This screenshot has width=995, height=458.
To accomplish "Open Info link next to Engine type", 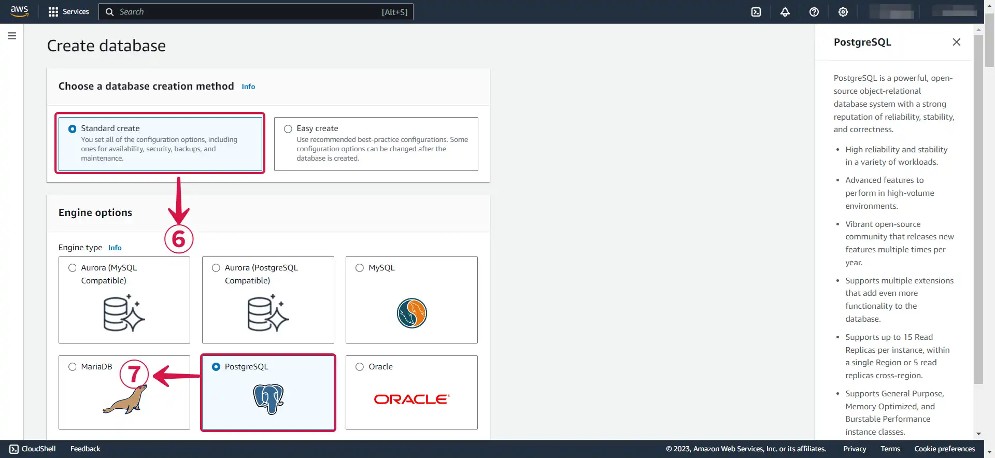I will point(115,248).
